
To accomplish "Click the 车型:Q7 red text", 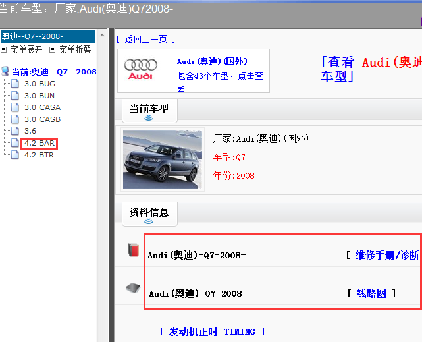I will pos(229,157).
